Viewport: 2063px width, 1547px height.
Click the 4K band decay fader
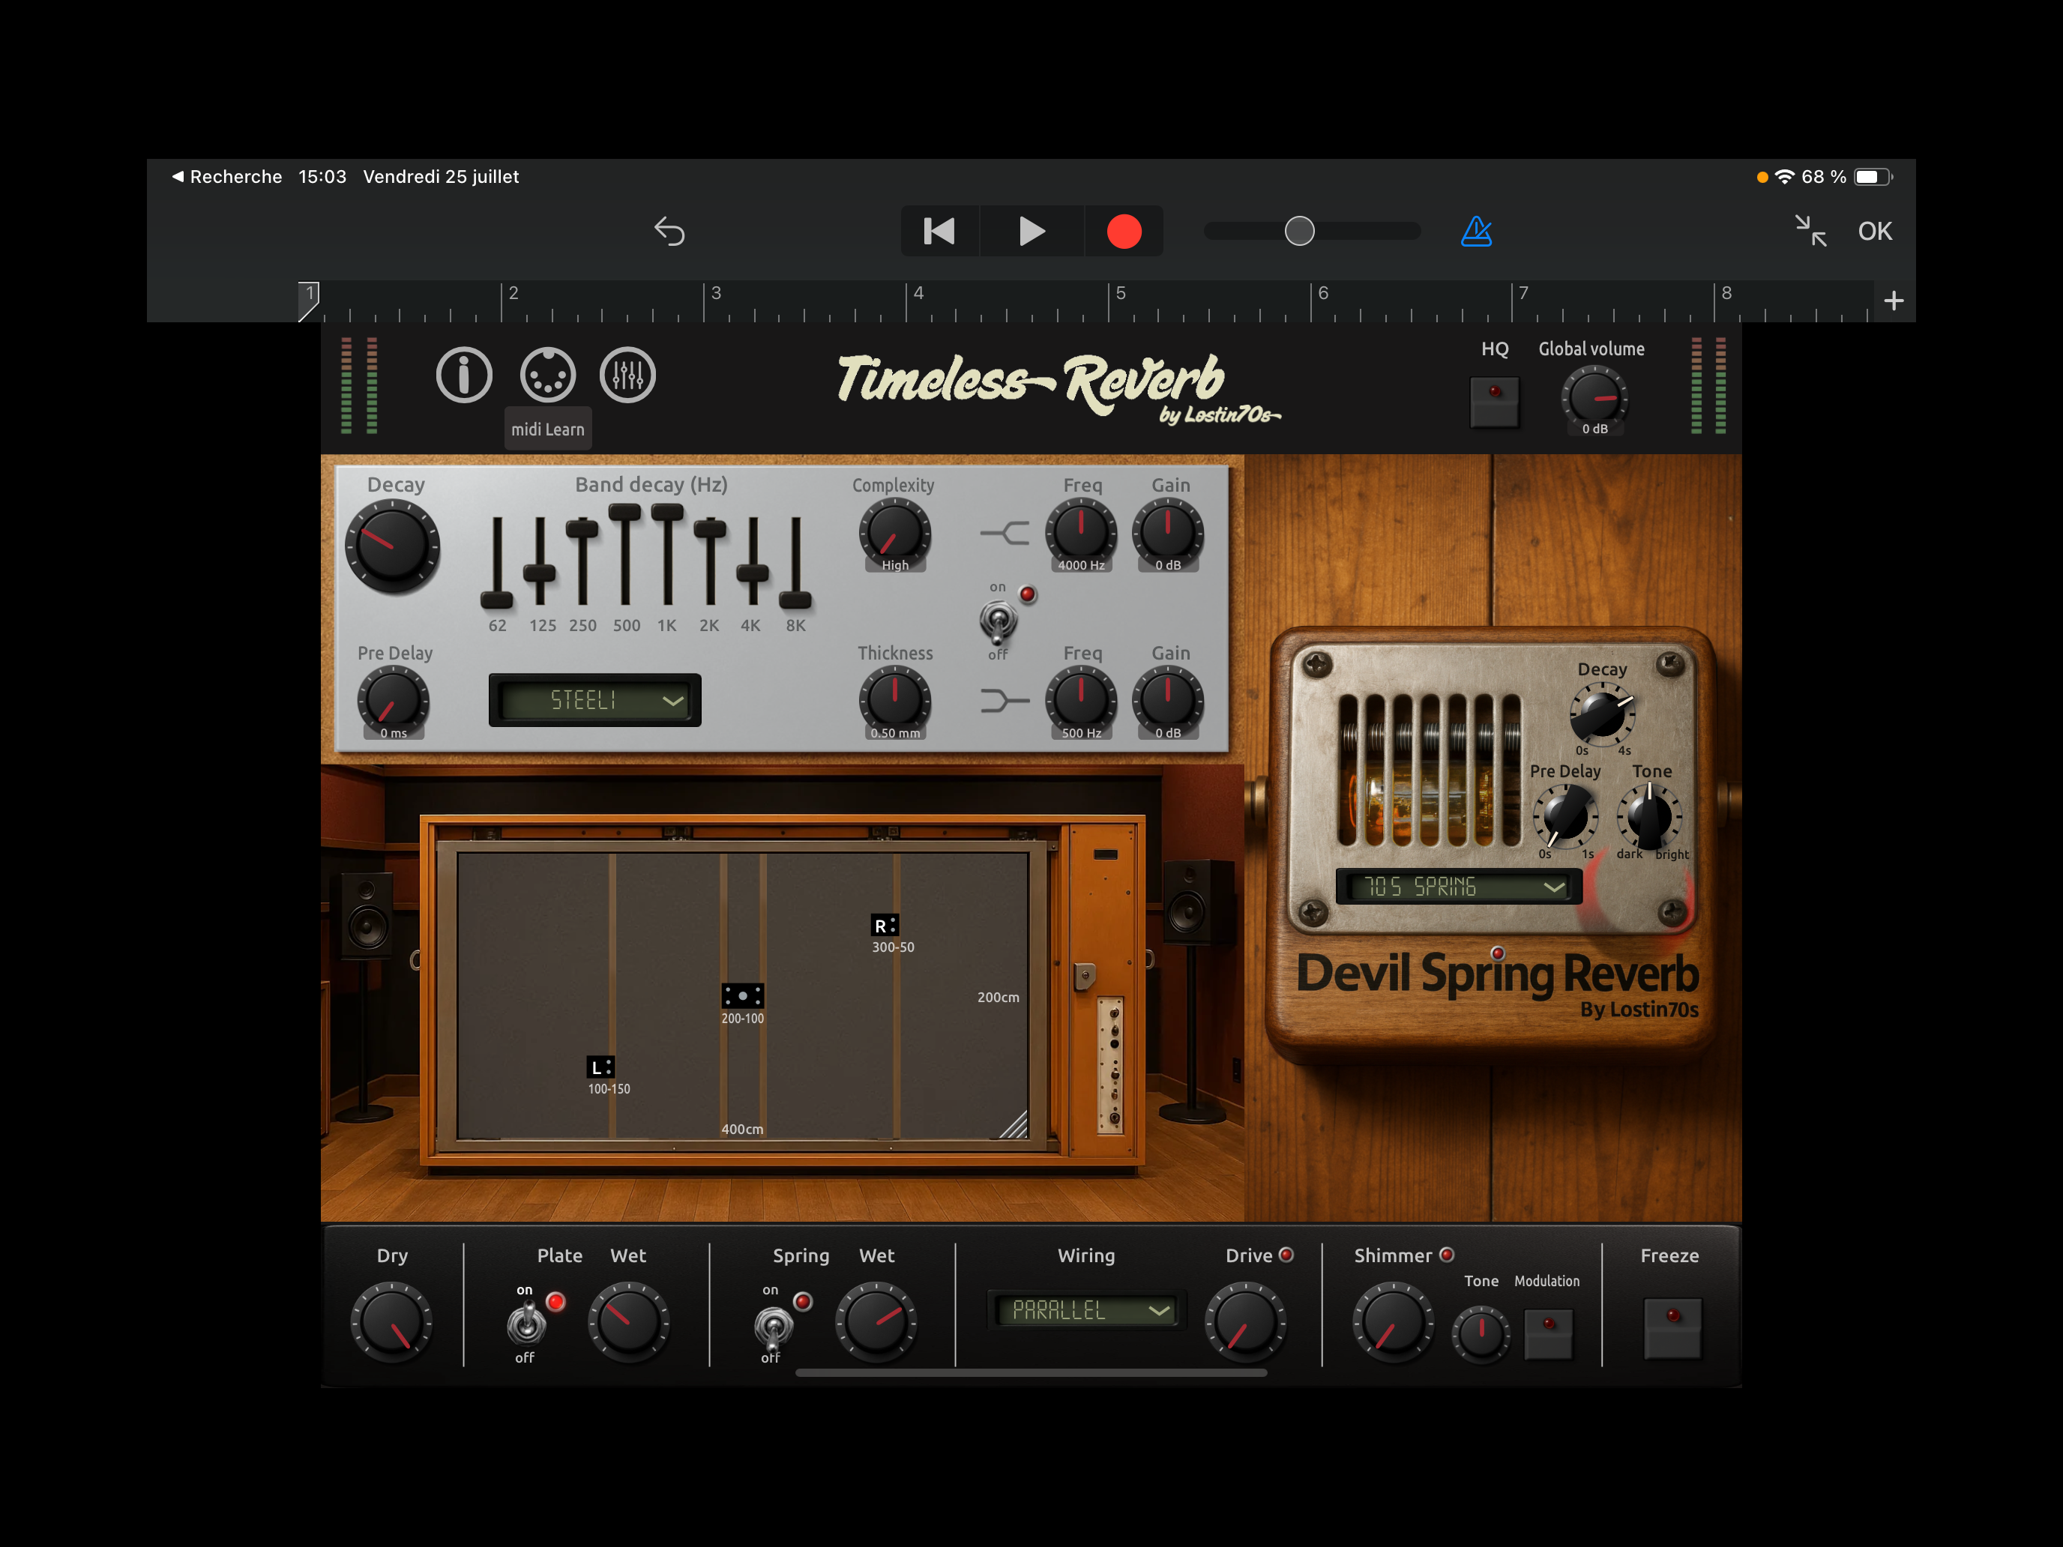(753, 573)
